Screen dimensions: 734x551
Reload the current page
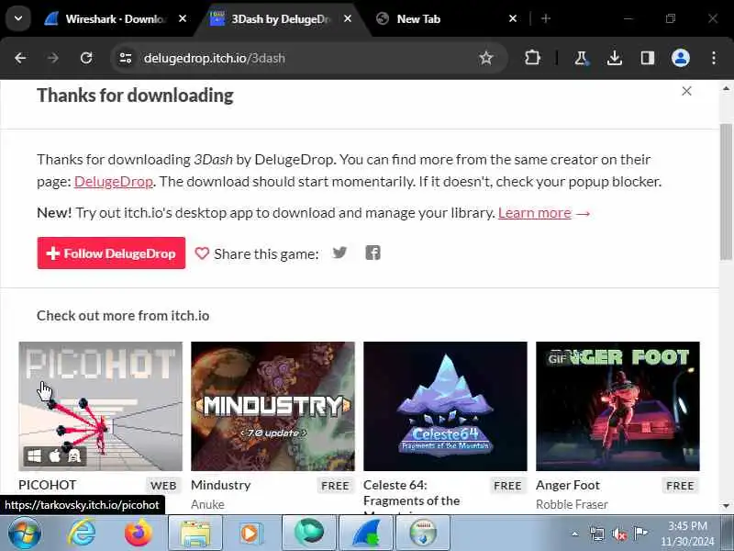pos(86,58)
